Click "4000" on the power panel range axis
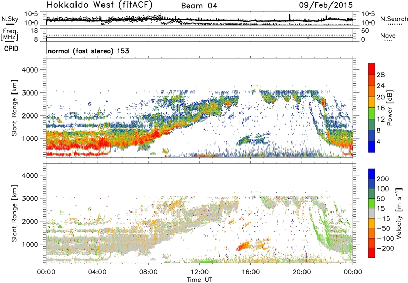408x283 pixels. click(30, 70)
